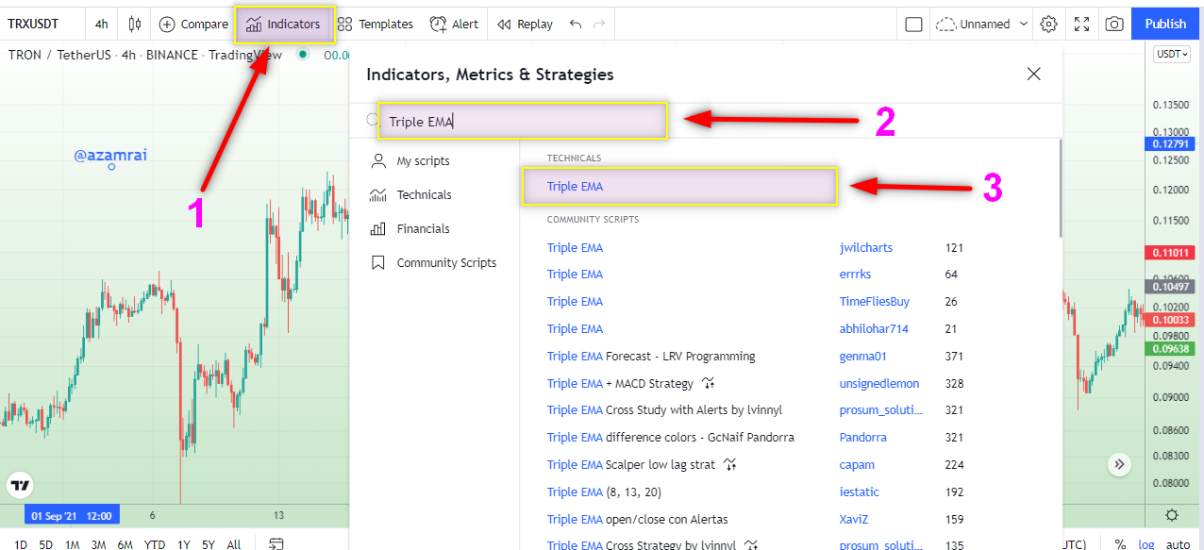Redo the chart action

[x=599, y=24]
